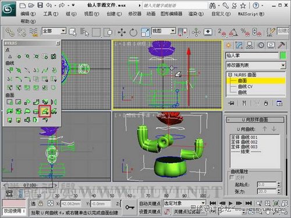Click Remove Modifier trash icon
The image size is (291, 218).
[266, 103]
